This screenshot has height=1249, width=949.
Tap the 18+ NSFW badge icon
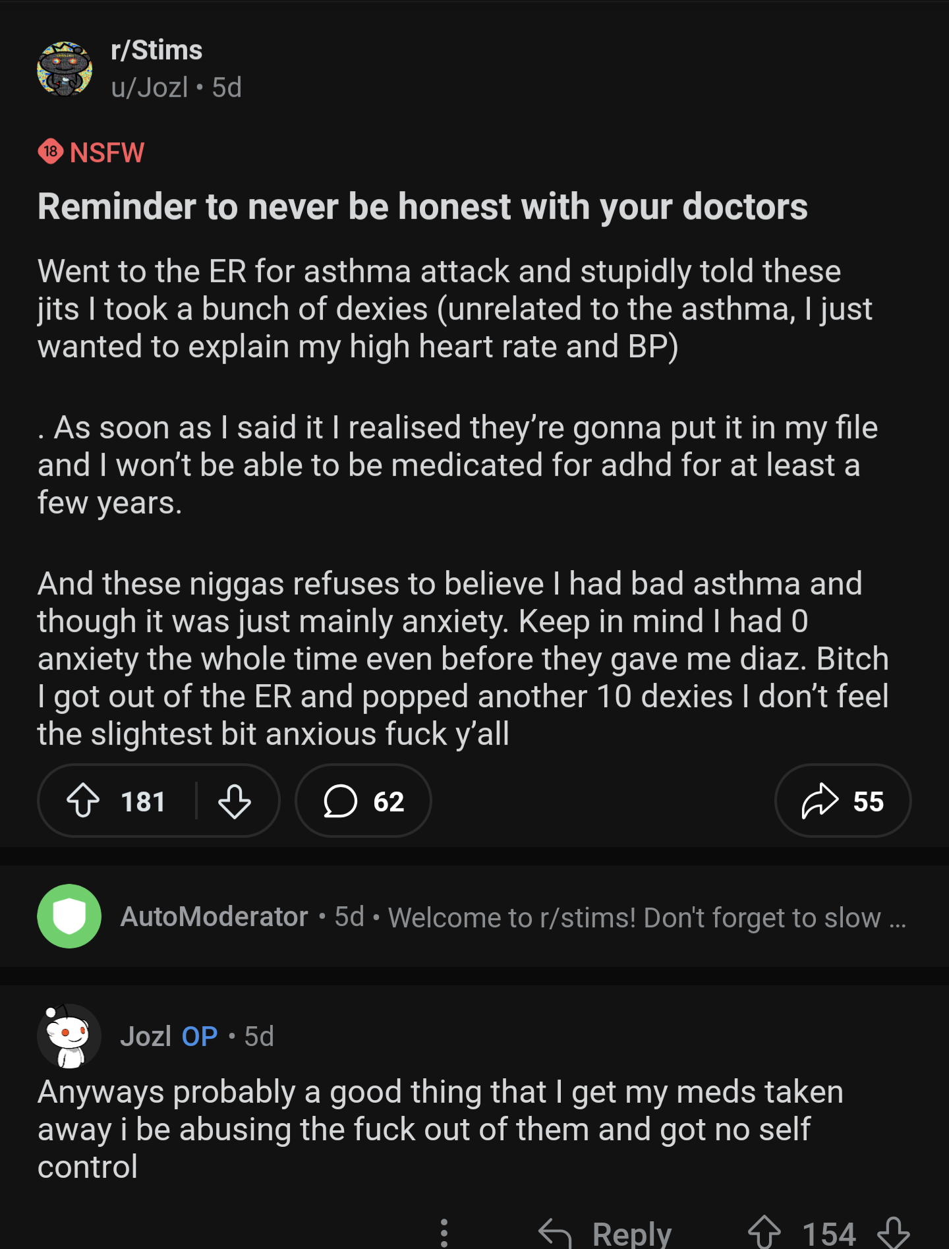click(x=51, y=152)
